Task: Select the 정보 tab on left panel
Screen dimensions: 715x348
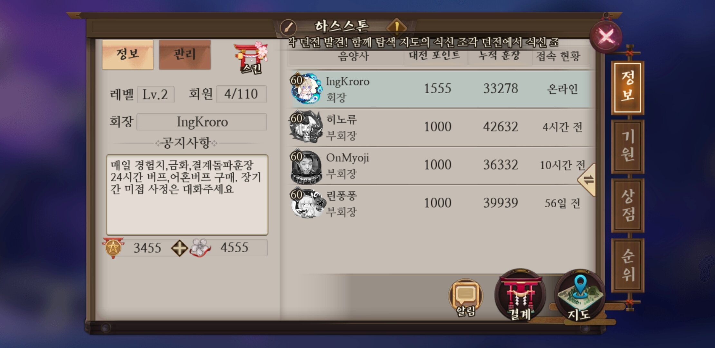Action: point(128,55)
